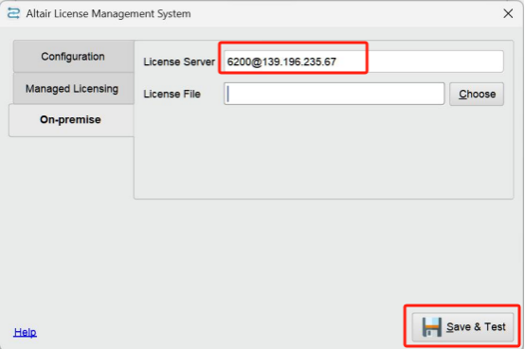The width and height of the screenshot is (525, 349).
Task: Click the Save & Test button
Action: click(x=462, y=327)
